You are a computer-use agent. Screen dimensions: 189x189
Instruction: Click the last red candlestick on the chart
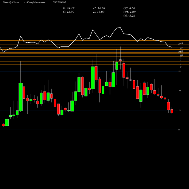(172, 111)
